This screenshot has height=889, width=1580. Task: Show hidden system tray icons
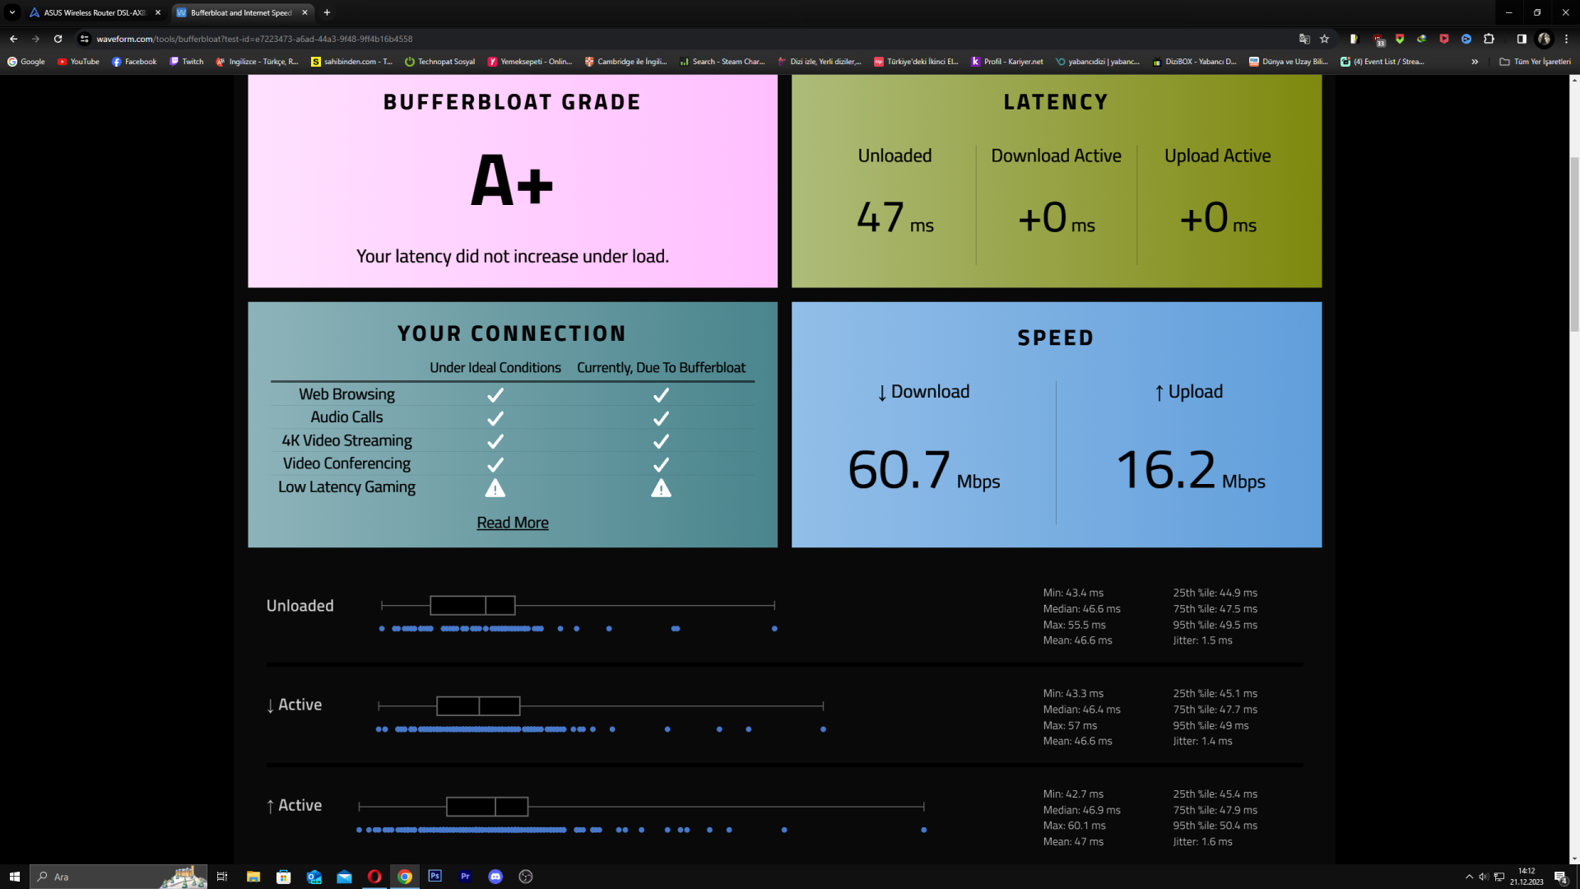pyautogui.click(x=1469, y=877)
